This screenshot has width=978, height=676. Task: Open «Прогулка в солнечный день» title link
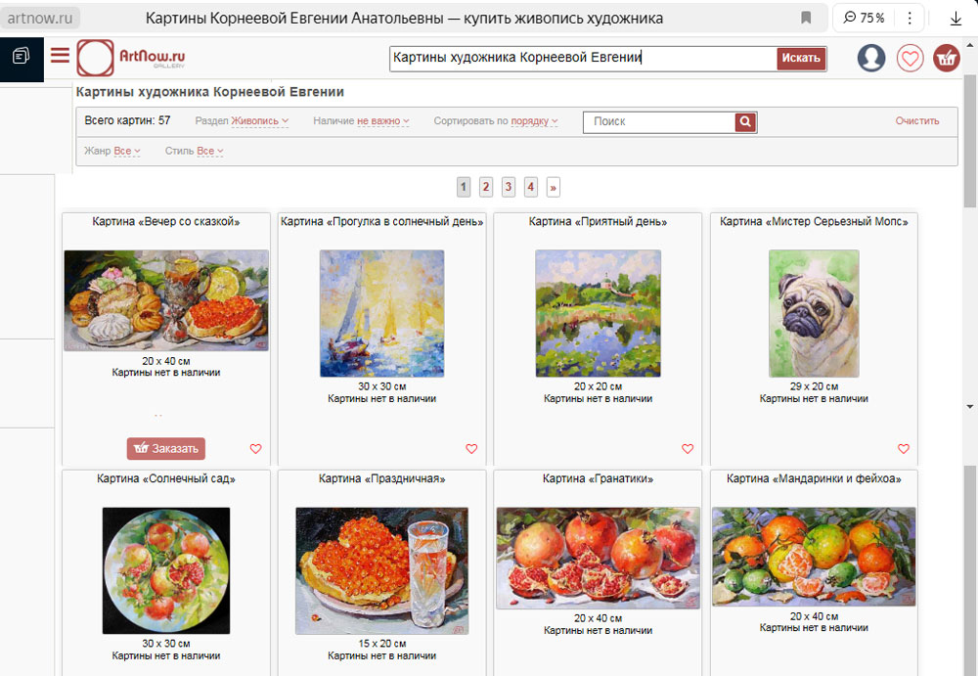point(381,222)
